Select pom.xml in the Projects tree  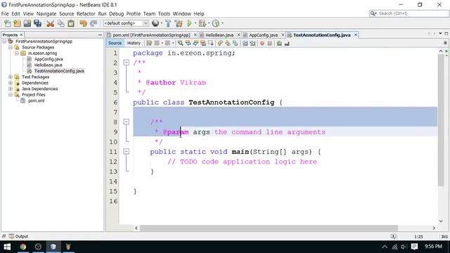tap(36, 100)
